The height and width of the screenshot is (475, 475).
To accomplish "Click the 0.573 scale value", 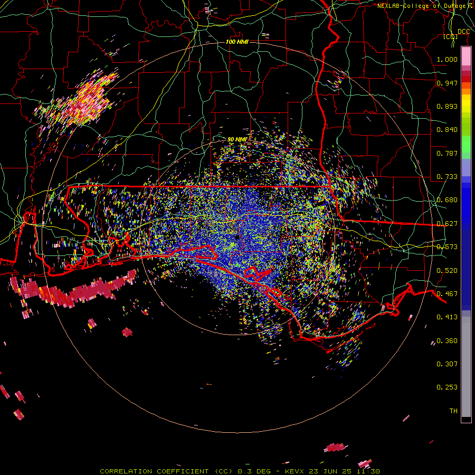I will (447, 247).
